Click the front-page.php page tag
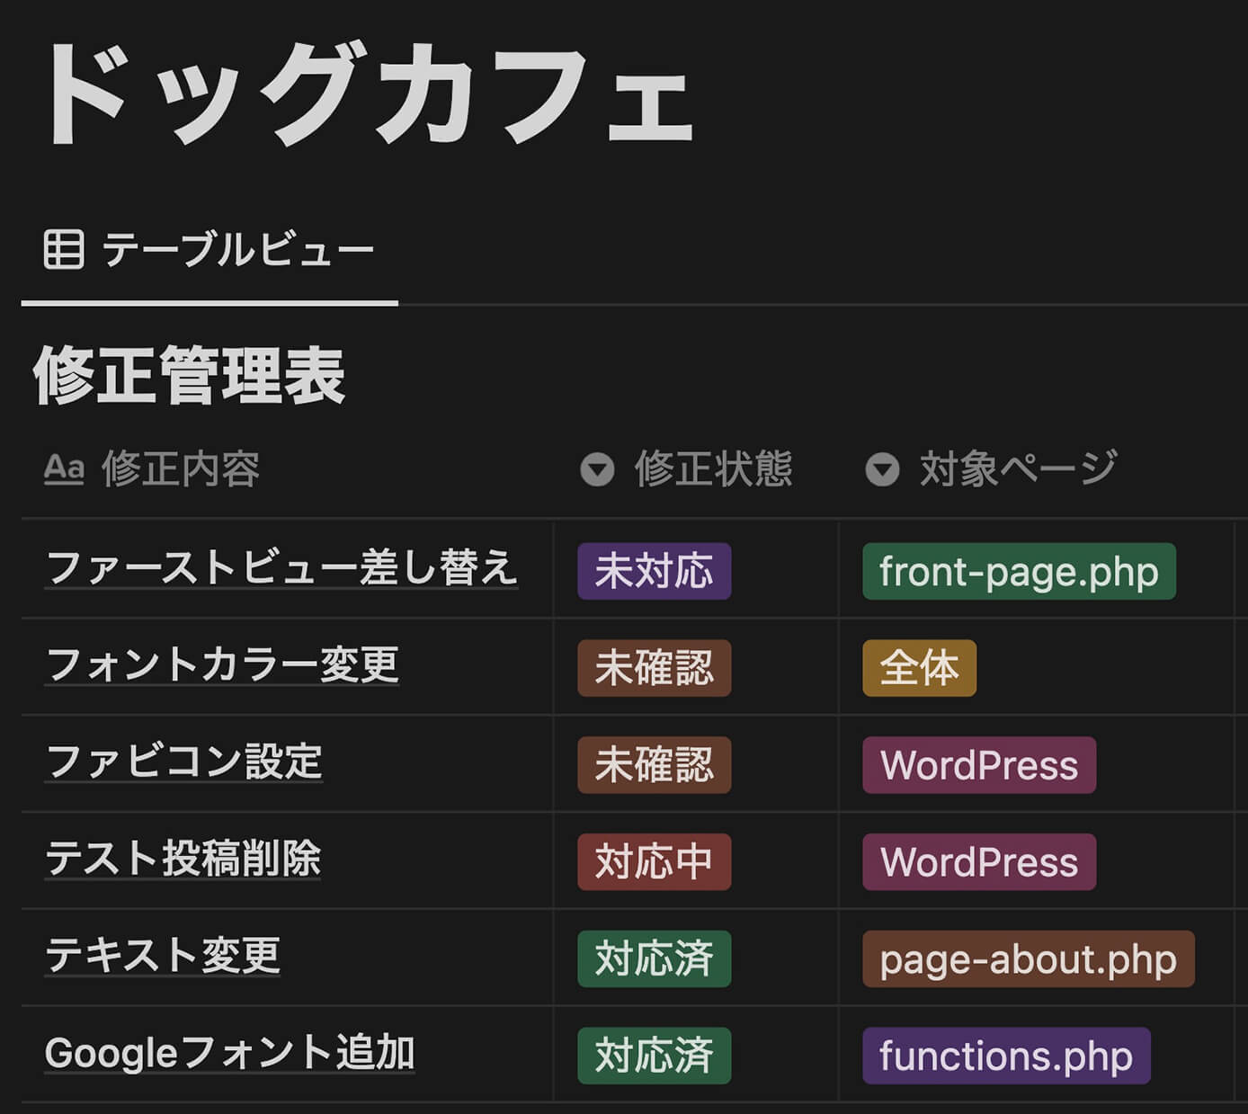The width and height of the screenshot is (1248, 1114). point(1020,571)
